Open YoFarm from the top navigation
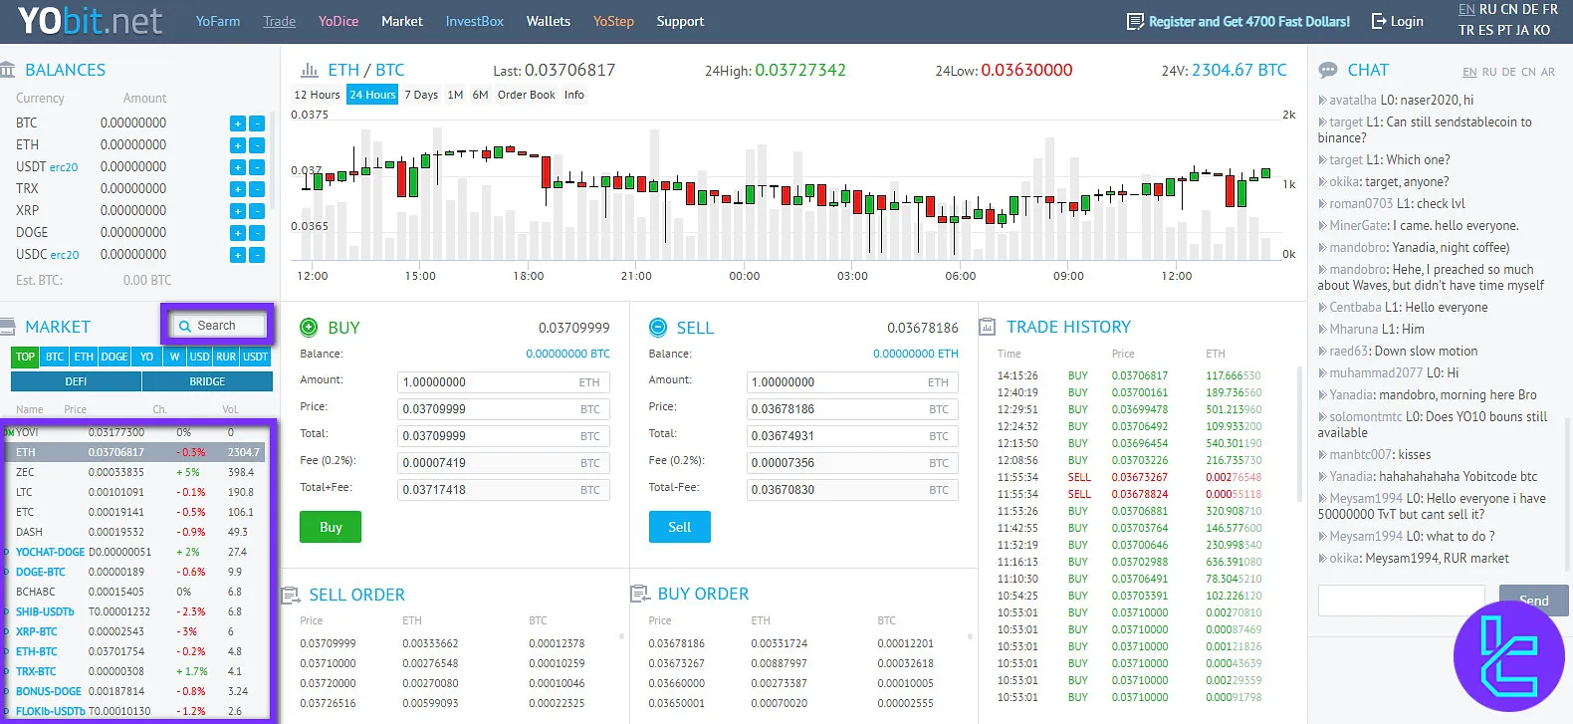The width and height of the screenshot is (1573, 724). pyautogui.click(x=217, y=21)
